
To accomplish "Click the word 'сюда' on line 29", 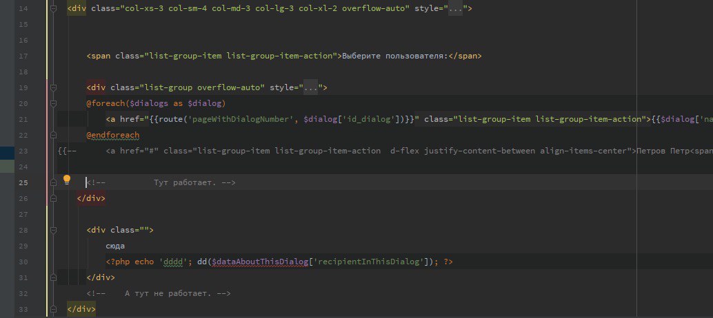I will 115,246.
